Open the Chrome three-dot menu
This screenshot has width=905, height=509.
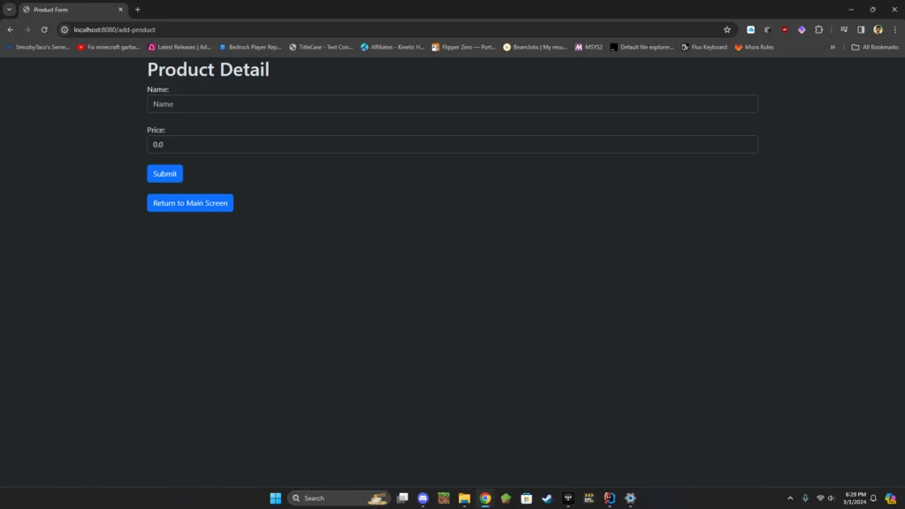point(894,29)
